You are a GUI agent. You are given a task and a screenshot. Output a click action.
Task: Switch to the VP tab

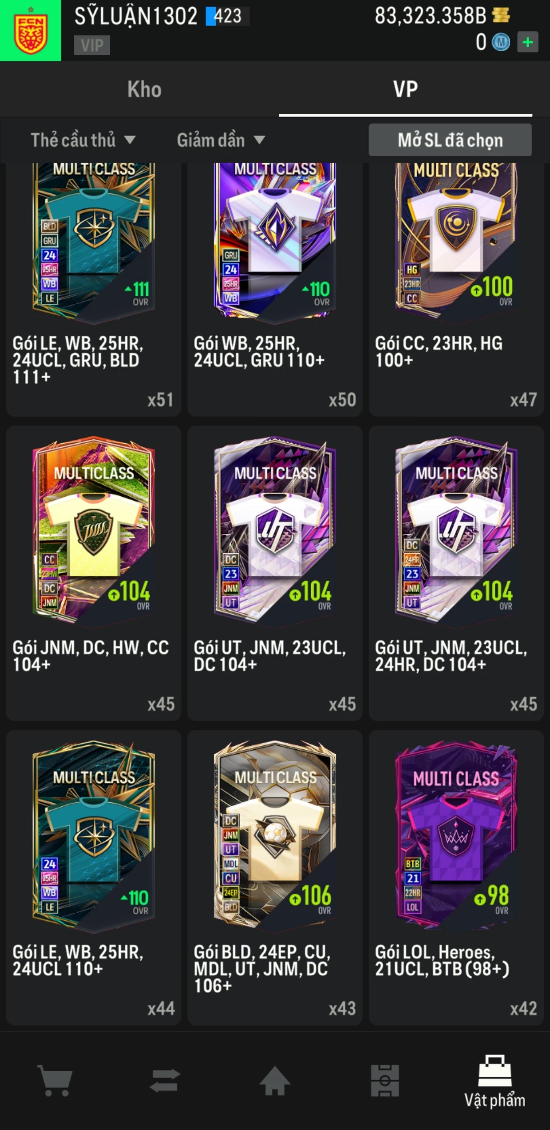tap(405, 89)
